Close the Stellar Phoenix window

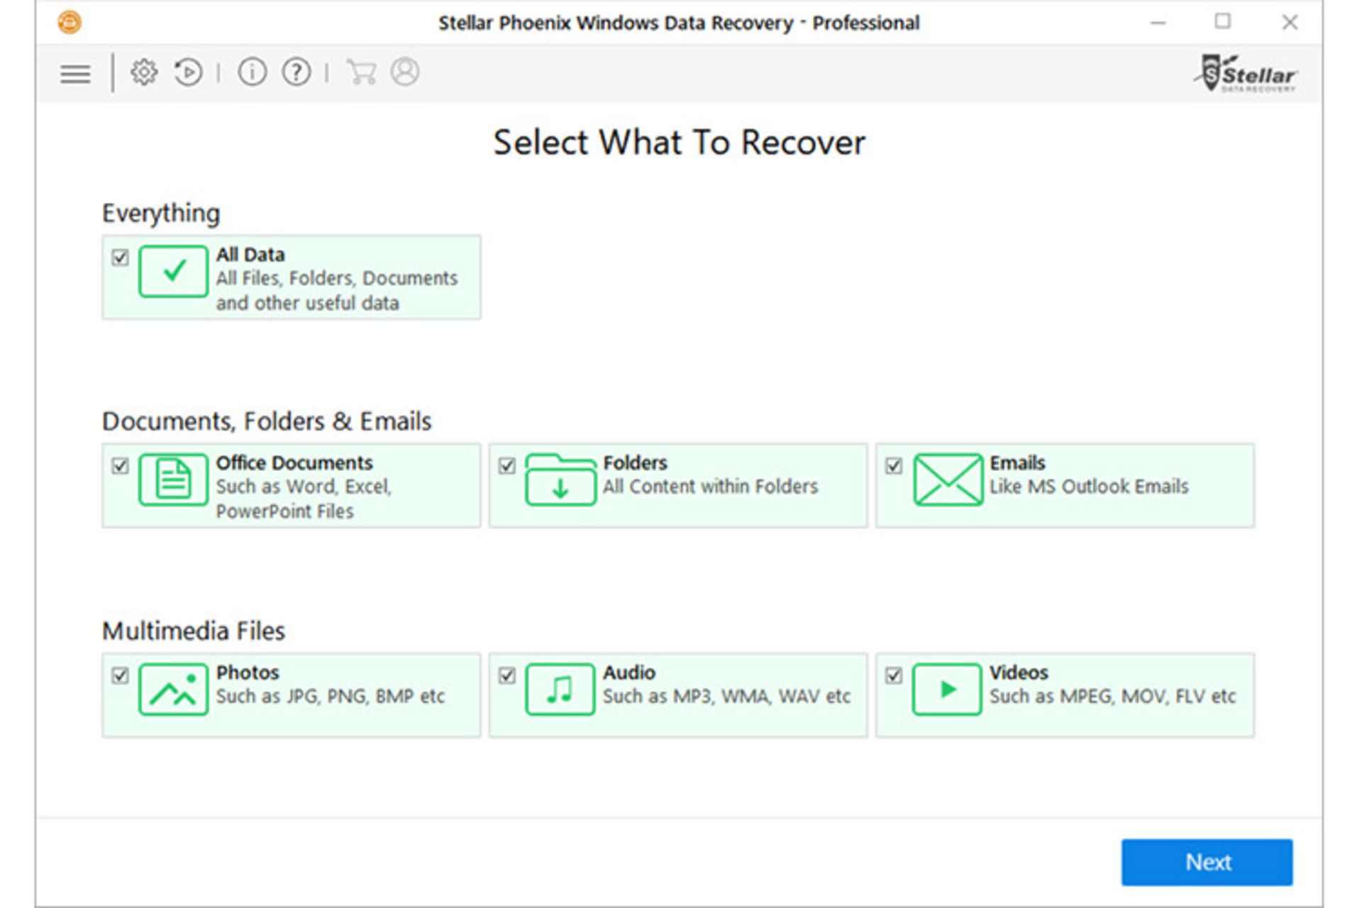pos(1290,23)
